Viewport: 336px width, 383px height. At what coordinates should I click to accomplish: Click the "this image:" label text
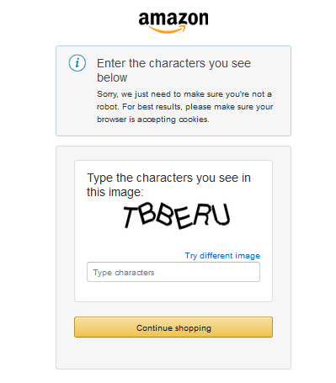coord(115,192)
